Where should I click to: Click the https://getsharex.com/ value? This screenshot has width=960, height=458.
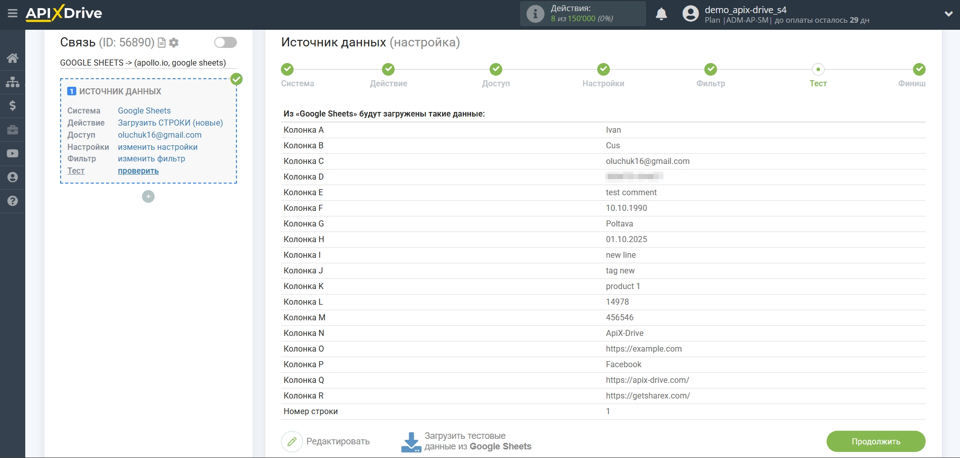point(648,395)
